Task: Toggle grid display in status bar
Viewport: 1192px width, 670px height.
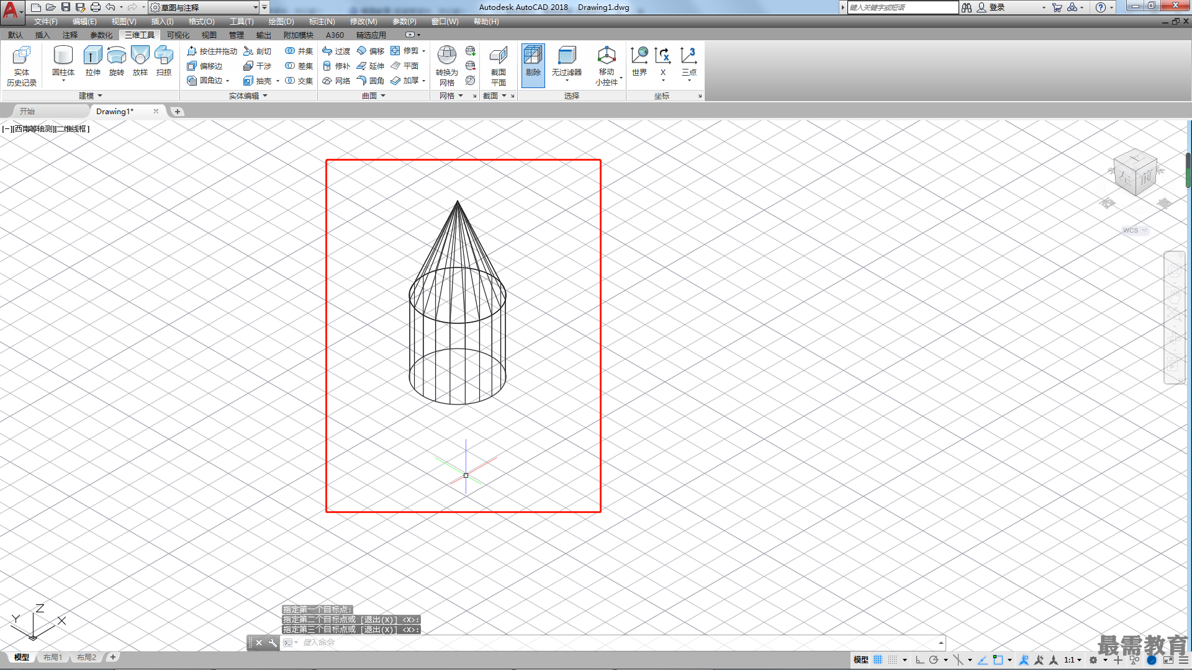Action: tap(878, 660)
